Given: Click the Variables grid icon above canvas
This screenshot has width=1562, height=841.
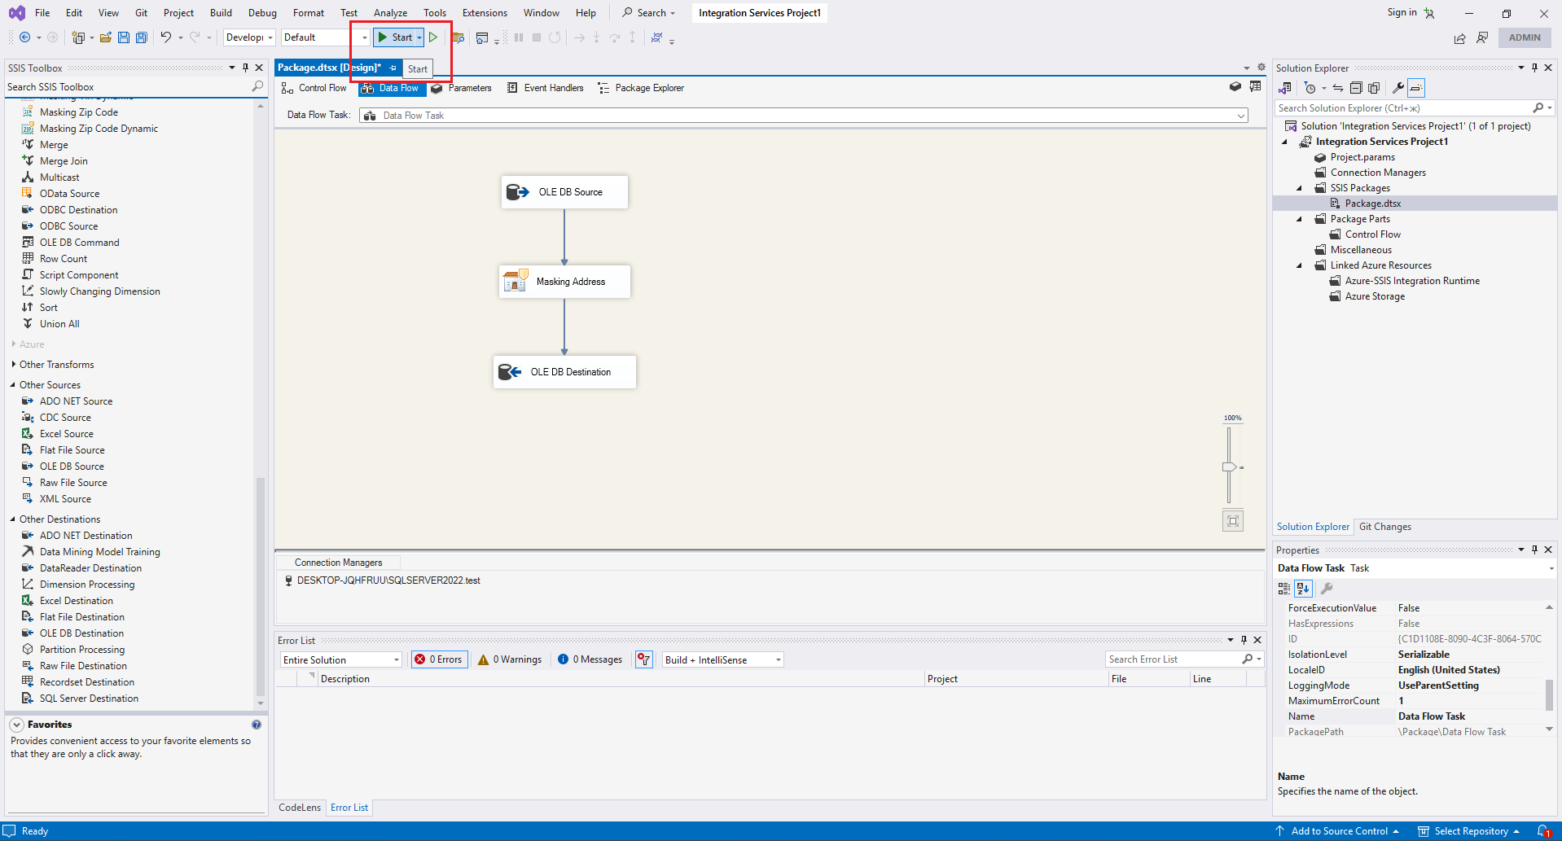Looking at the screenshot, I should point(1255,87).
